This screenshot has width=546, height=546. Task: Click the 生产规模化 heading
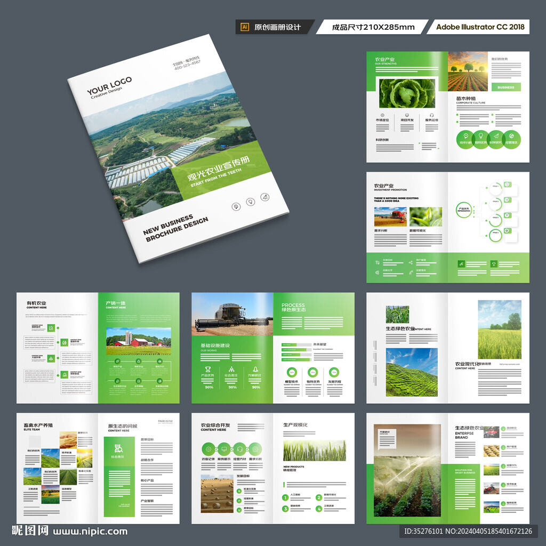(x=295, y=425)
